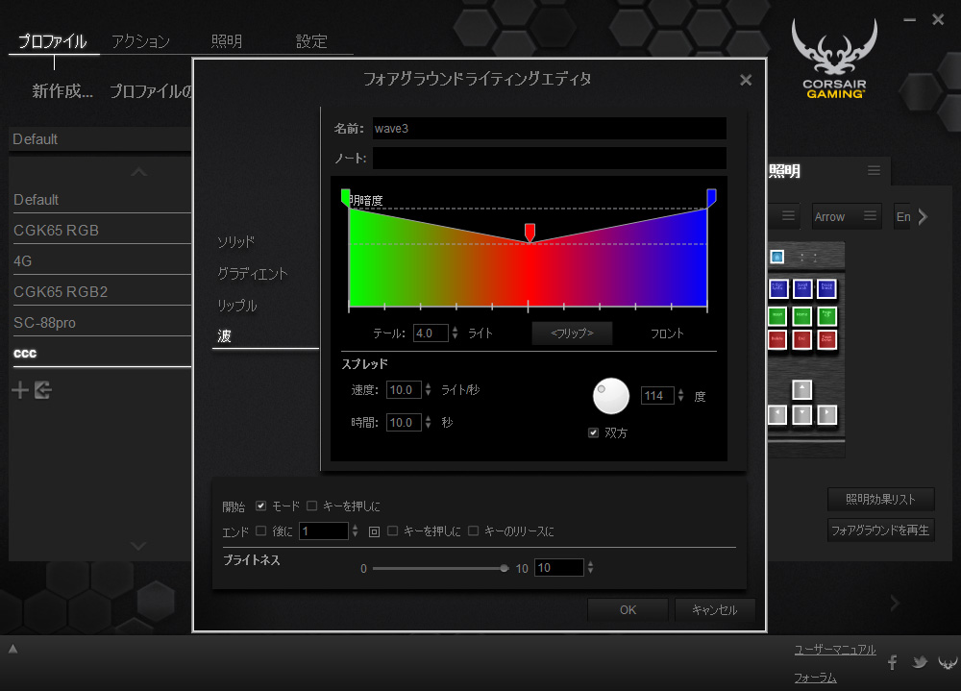Enable the エンド 後に checkbox

(261, 531)
